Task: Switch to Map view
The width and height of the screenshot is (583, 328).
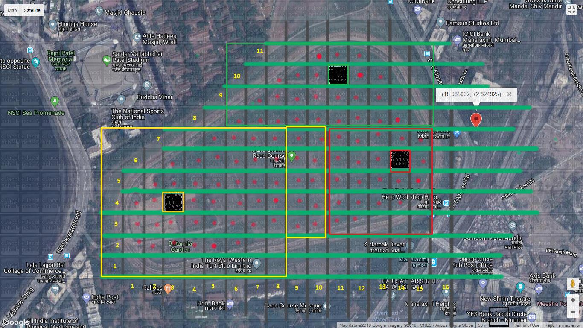Action: click(12, 10)
